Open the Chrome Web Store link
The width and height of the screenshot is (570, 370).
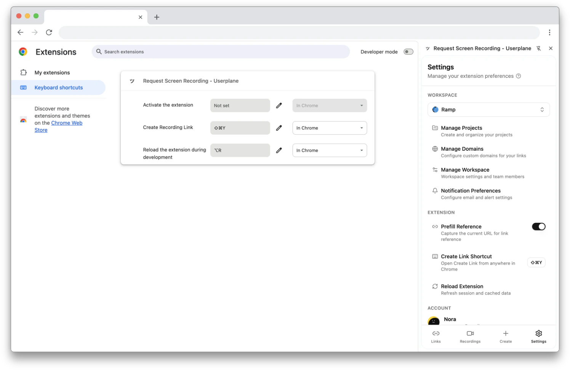click(x=58, y=126)
